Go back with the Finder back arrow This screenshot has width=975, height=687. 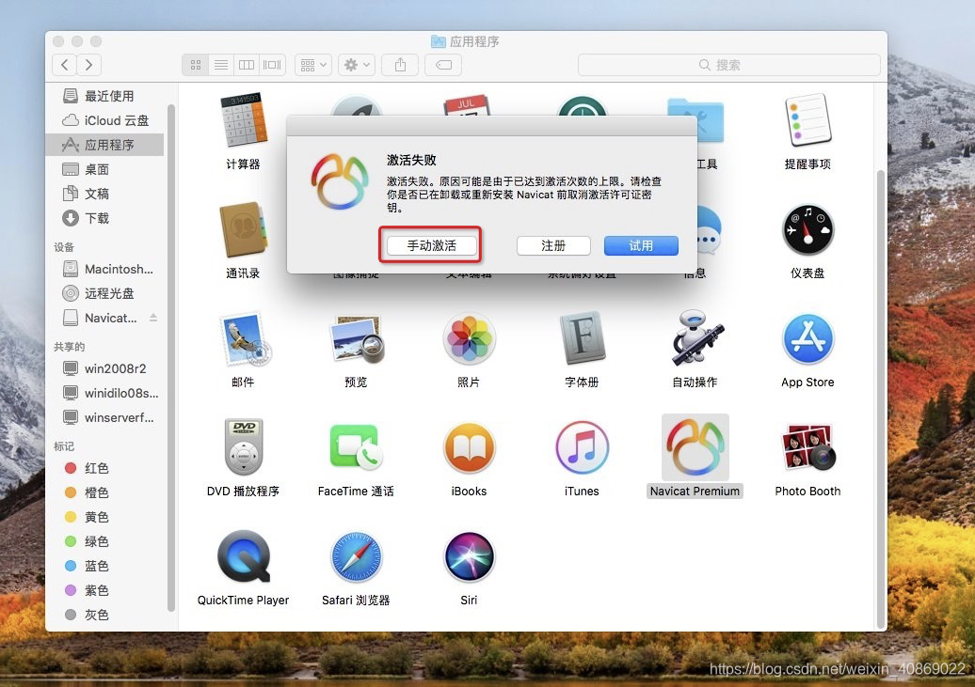[65, 65]
